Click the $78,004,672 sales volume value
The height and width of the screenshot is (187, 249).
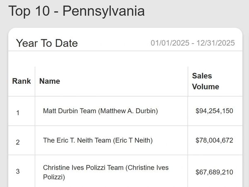point(214,141)
